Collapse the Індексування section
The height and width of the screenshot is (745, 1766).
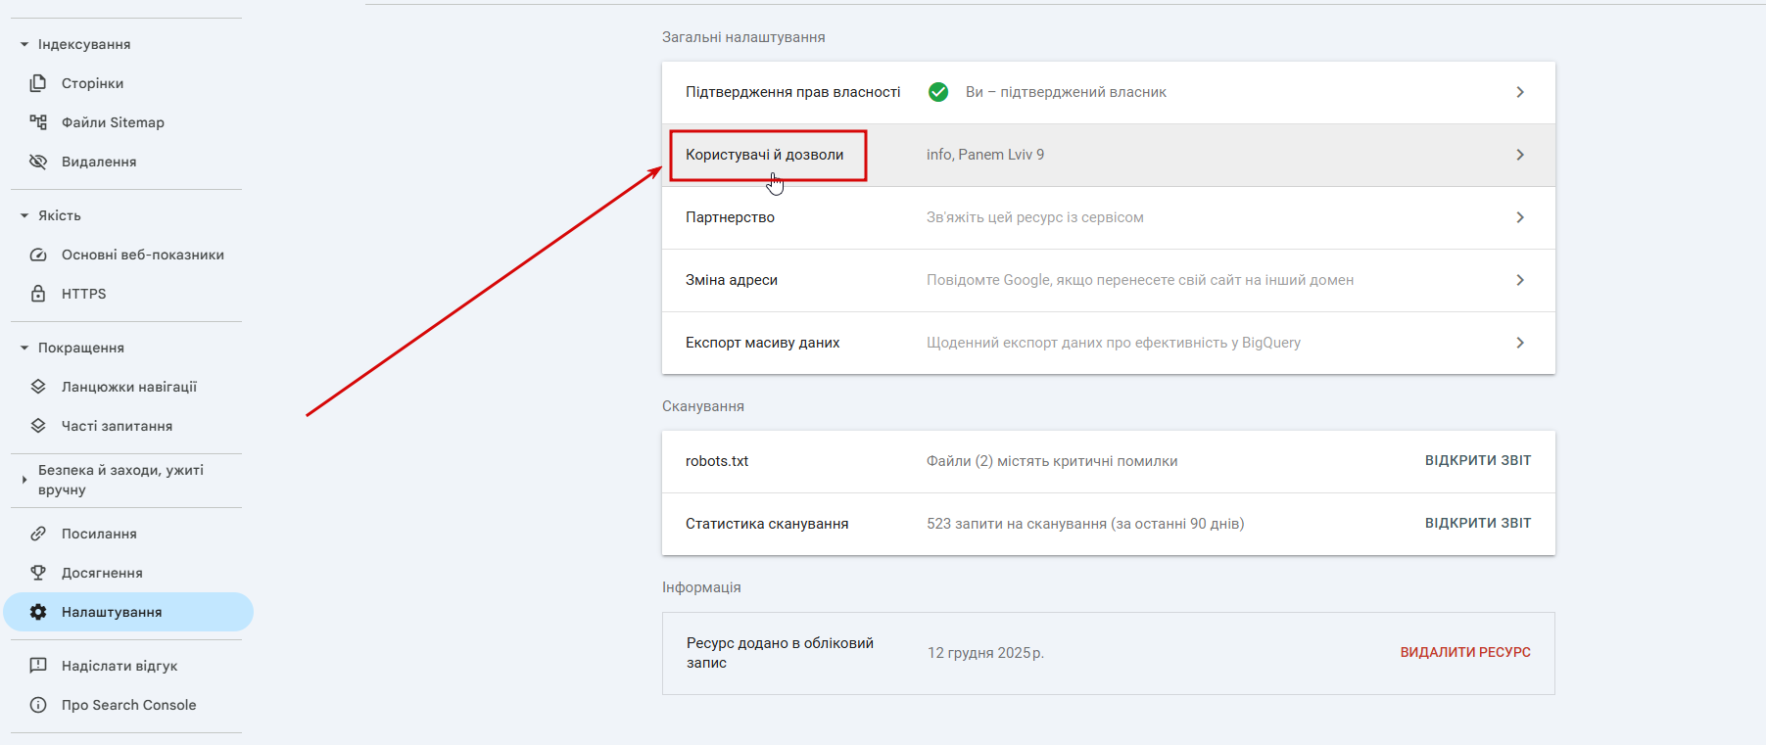(24, 44)
